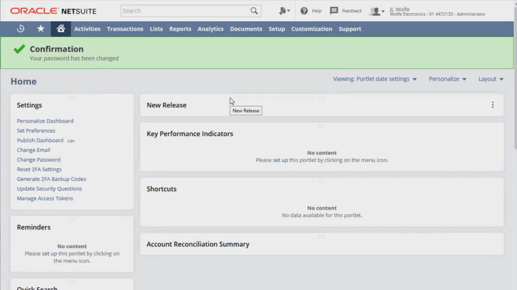The height and width of the screenshot is (290, 517).
Task: Click the Feedback text link
Action: pos(352,11)
